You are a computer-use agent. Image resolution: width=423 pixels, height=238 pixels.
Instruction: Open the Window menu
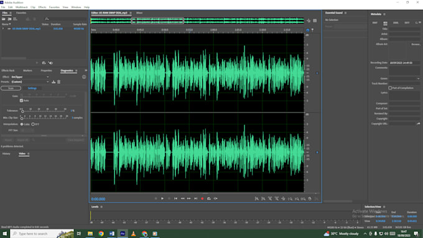point(76,7)
